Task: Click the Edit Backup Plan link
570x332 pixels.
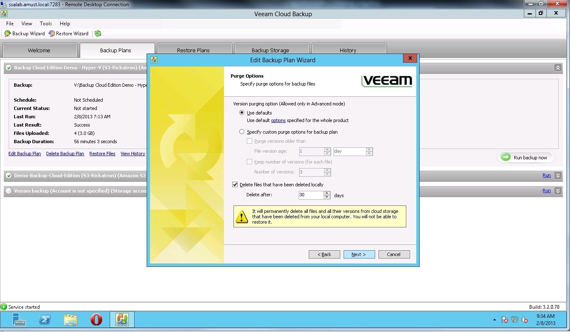Action: pyautogui.click(x=25, y=154)
